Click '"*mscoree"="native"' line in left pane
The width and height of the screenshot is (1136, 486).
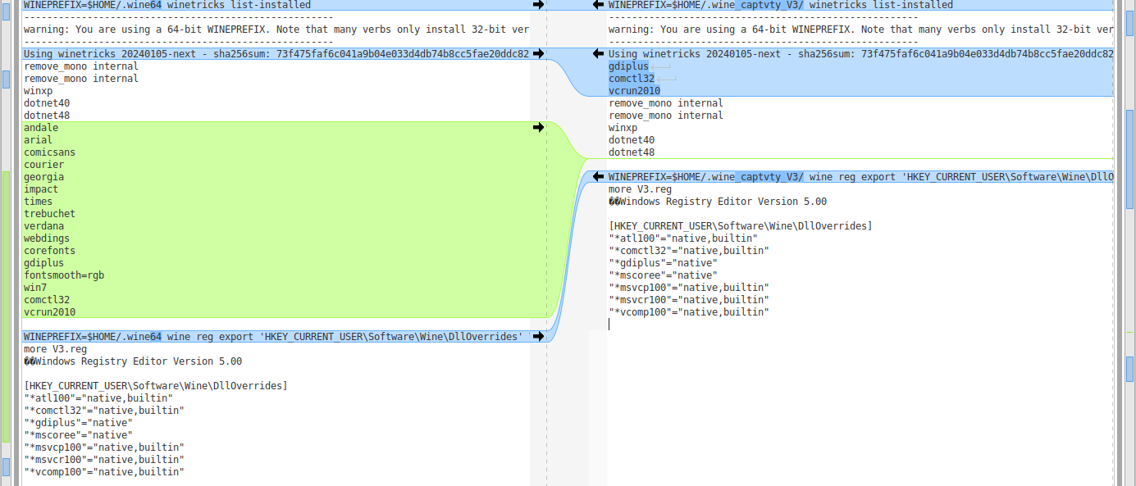78,435
